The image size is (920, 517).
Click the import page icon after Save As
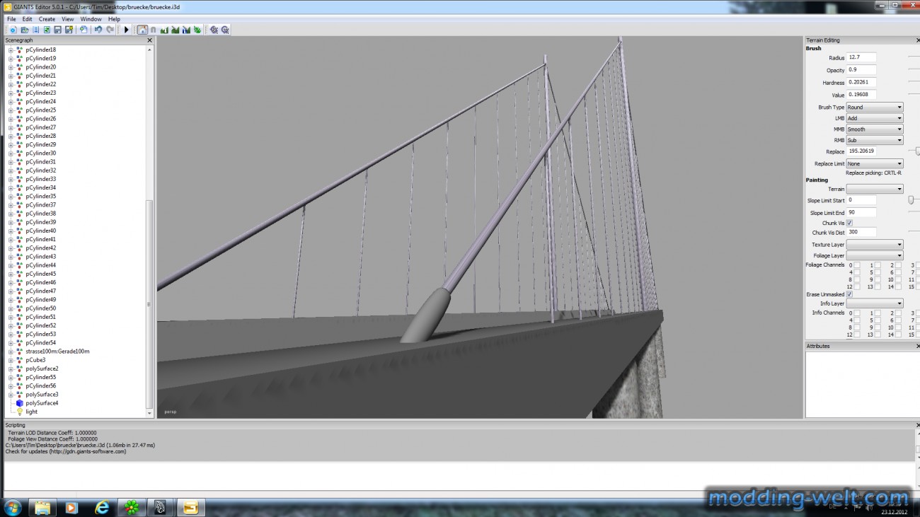pos(84,30)
